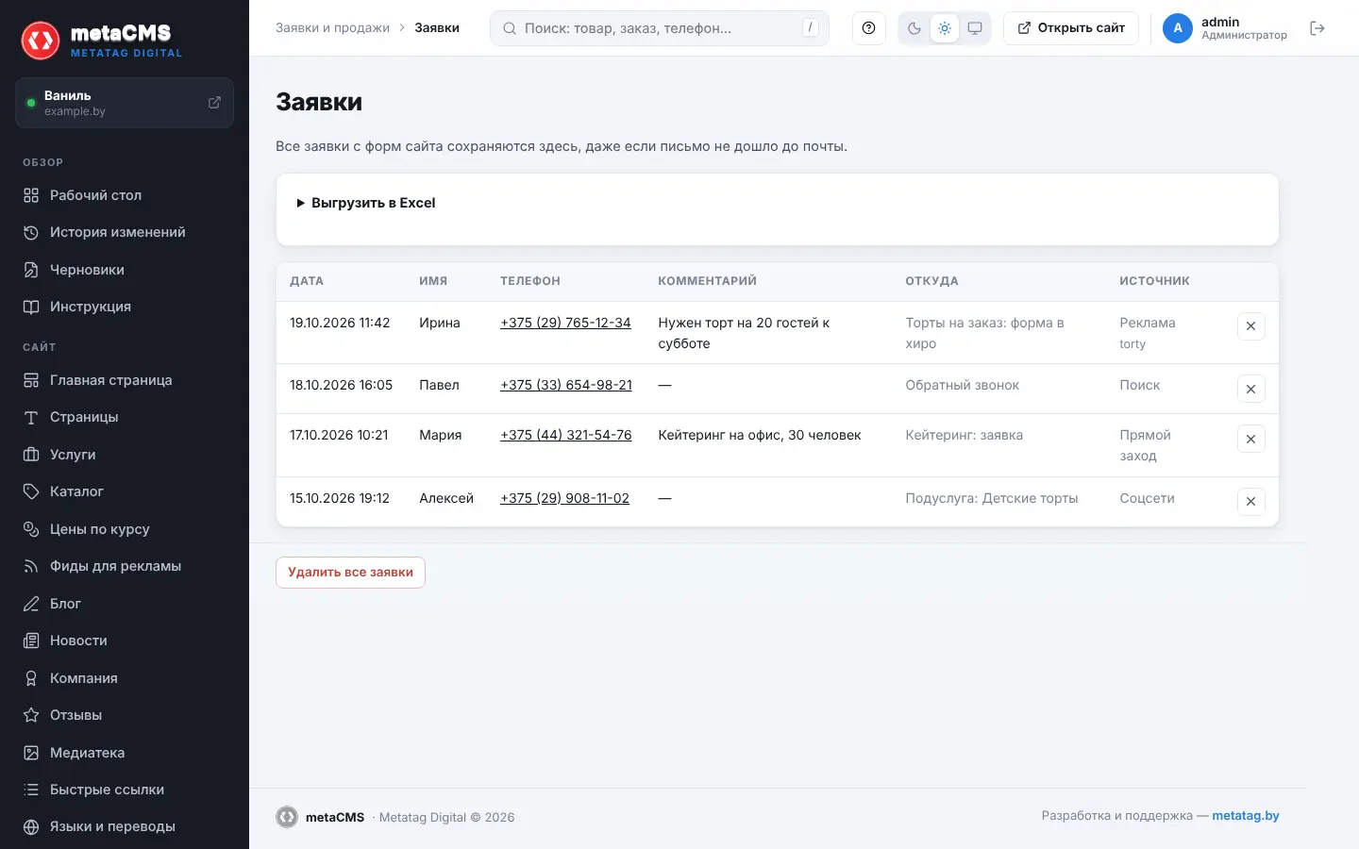This screenshot has width=1359, height=849.
Task: Open Цены по курсу
Action: point(125,529)
